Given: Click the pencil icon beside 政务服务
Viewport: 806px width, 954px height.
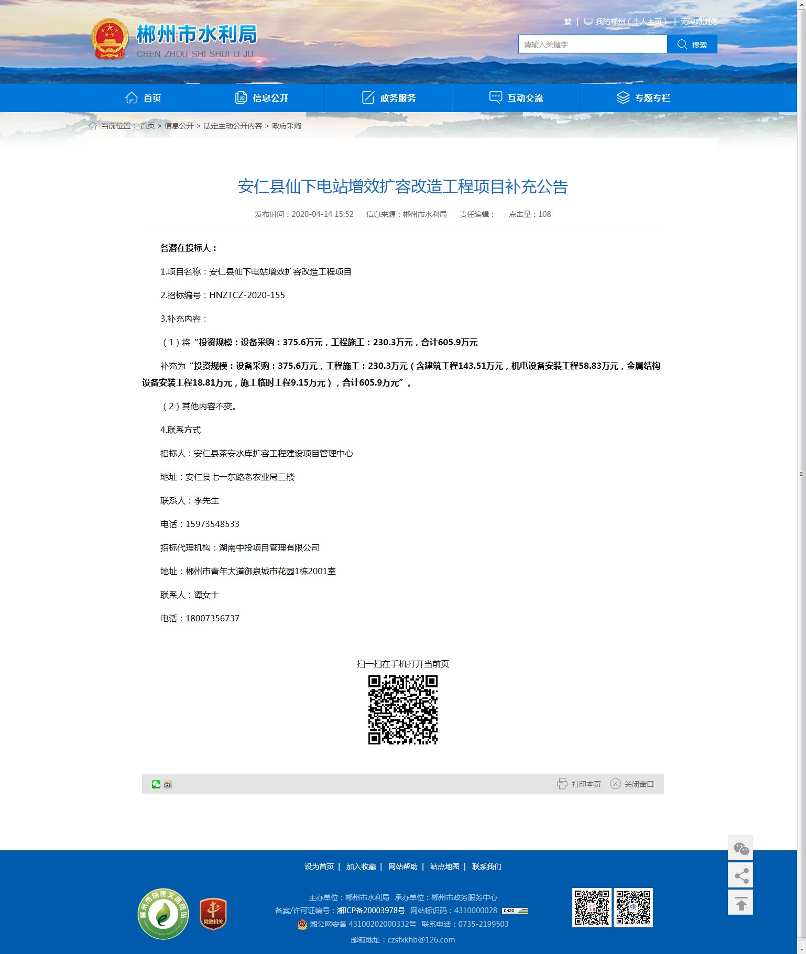Looking at the screenshot, I should pos(368,98).
